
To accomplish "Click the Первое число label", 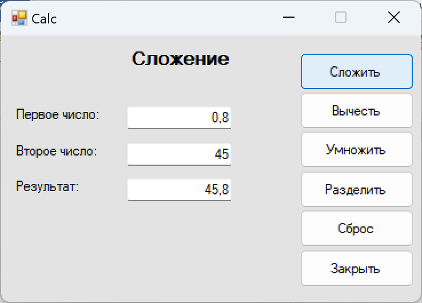I will (58, 115).
